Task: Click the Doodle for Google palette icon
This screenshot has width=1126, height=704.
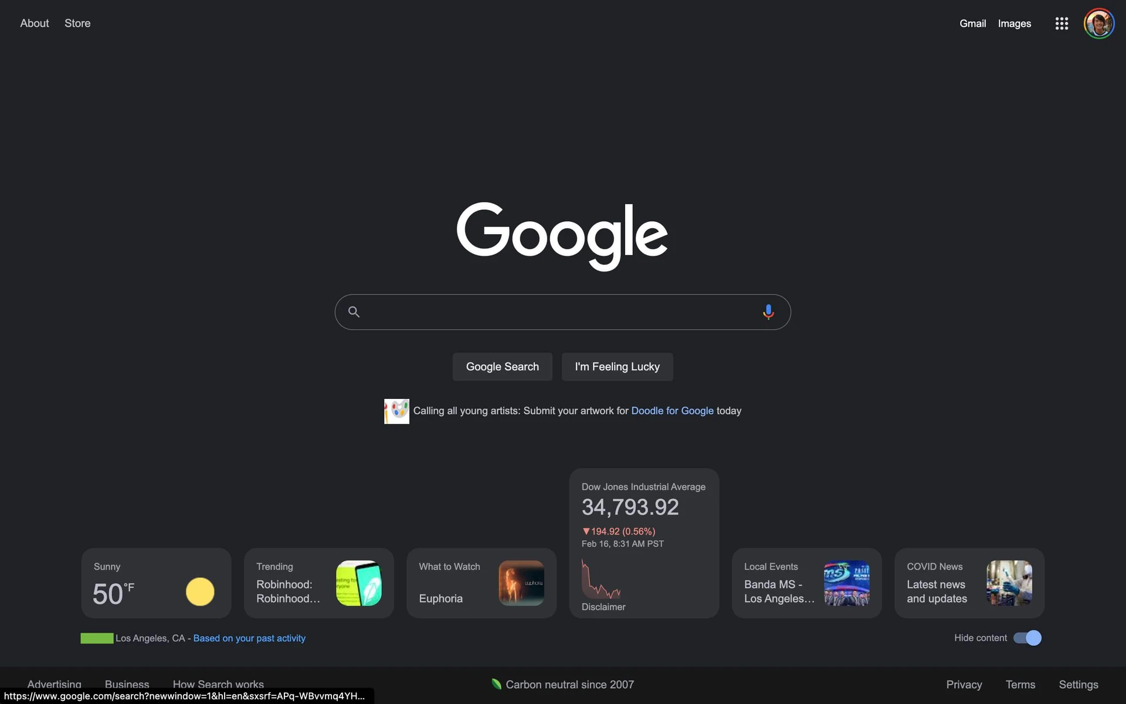Action: click(x=396, y=411)
